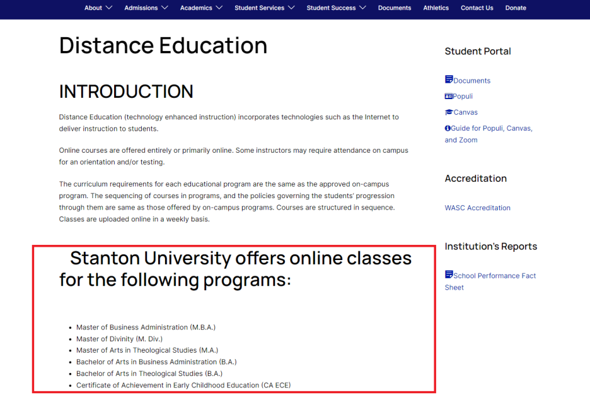Viewport: 590px width, 395px height.
Task: Click Master of Arts in Theological Studies item
Action: [147, 350]
